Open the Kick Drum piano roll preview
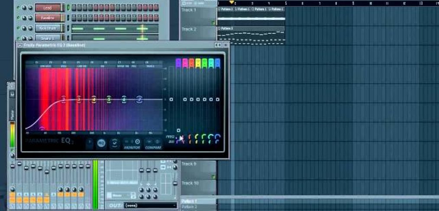439x211 pixels. point(115,28)
